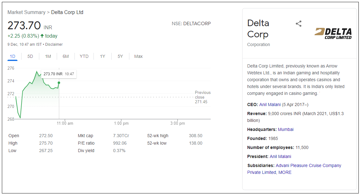Click the 1:00 pm axis label

121,123
